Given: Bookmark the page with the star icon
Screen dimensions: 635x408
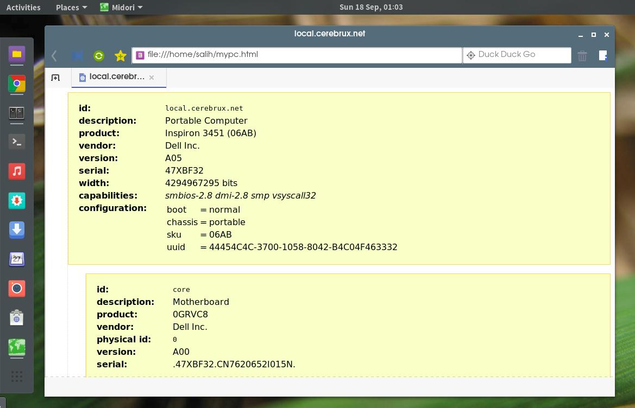Looking at the screenshot, I should (x=121, y=55).
